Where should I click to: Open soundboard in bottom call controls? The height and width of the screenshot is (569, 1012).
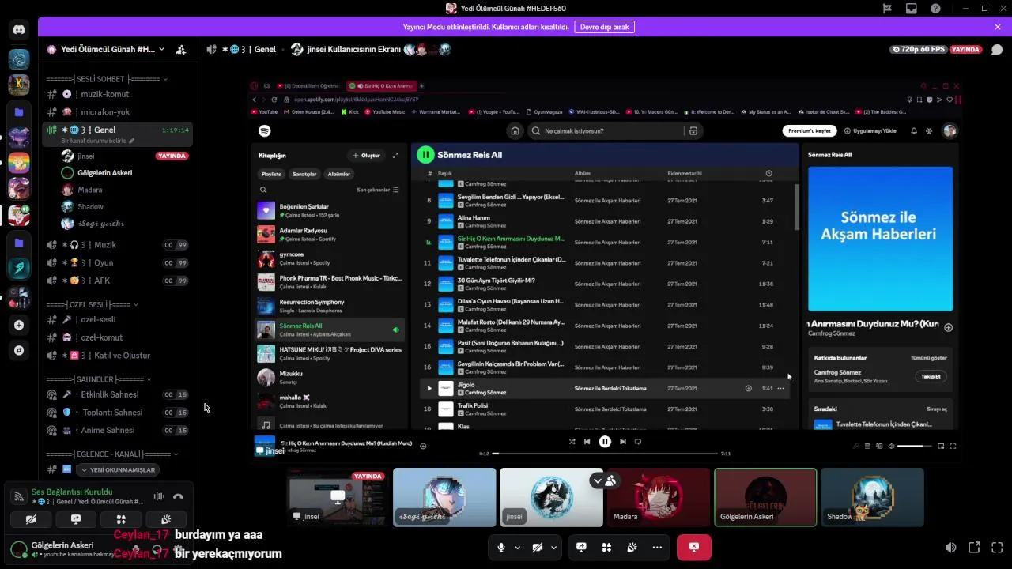click(x=632, y=547)
